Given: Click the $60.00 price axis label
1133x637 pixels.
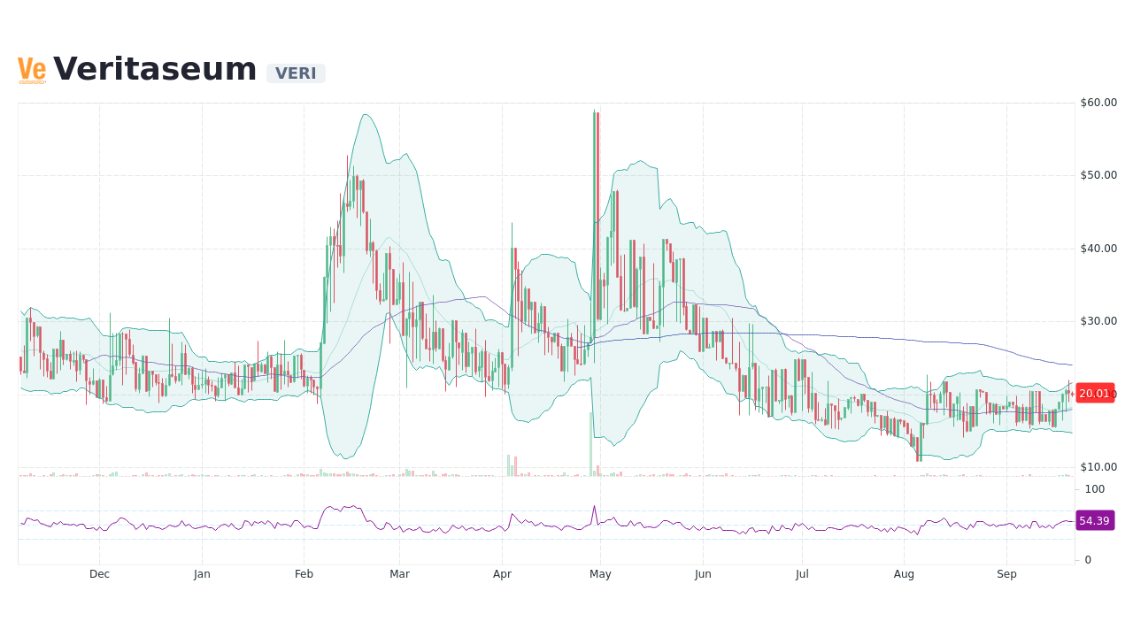Looking at the screenshot, I should click(1098, 103).
